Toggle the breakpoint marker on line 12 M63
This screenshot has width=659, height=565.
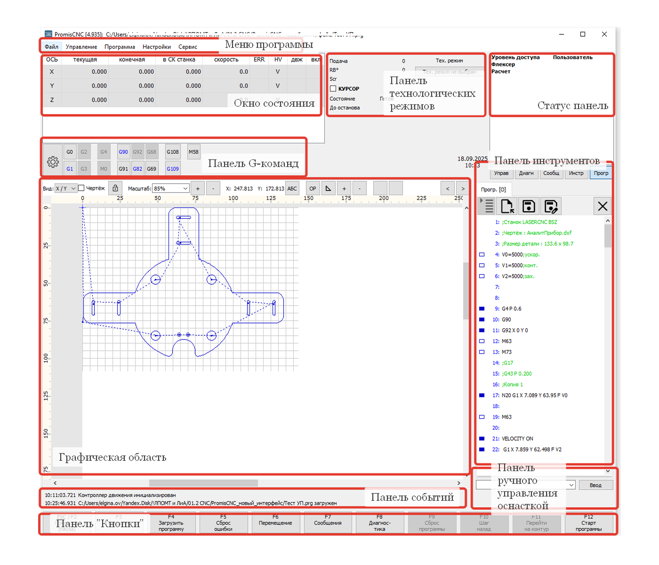(482, 341)
